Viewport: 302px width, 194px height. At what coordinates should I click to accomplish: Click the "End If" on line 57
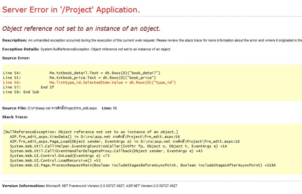pyautogui.click(x=47, y=87)
